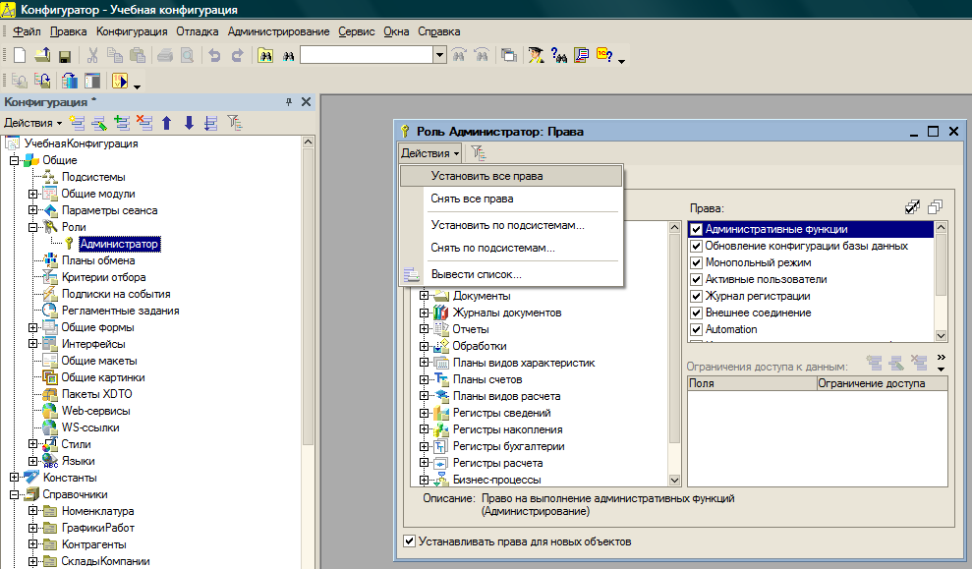The image size is (972, 569).
Task: Toggle the Журнал регистрации checkbox
Action: 696,297
